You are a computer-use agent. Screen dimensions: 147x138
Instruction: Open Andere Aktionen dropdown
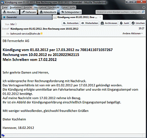(133, 33)
